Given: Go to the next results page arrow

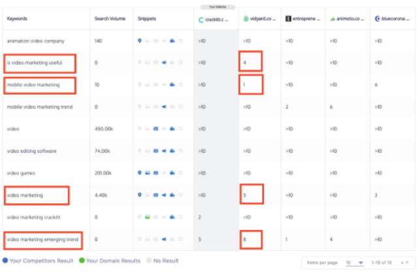Looking at the screenshot, I should [x=408, y=263].
